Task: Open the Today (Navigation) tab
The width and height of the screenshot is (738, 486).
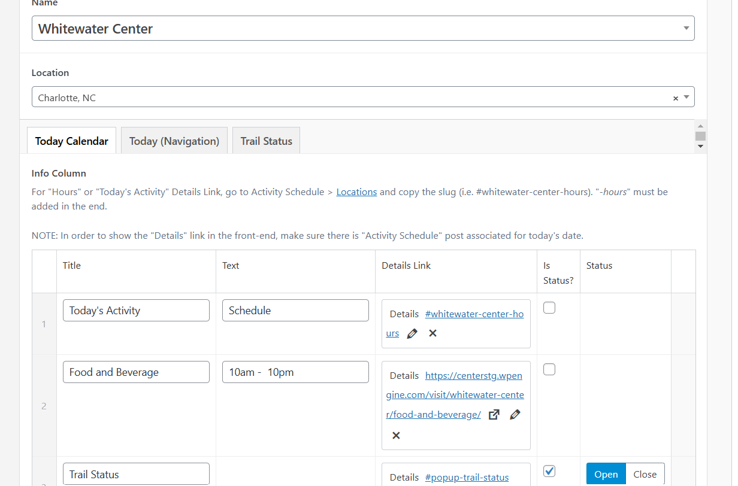Action: pos(174,141)
